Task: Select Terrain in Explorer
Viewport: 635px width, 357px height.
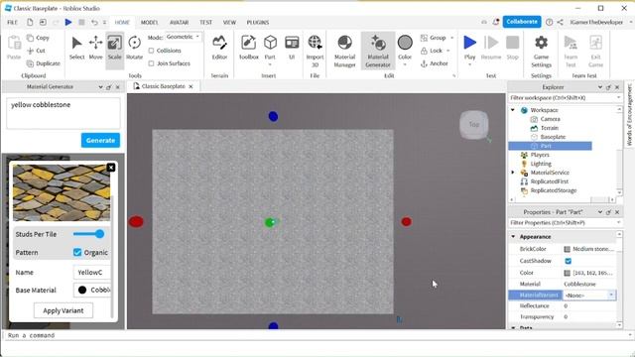Action: click(x=550, y=128)
